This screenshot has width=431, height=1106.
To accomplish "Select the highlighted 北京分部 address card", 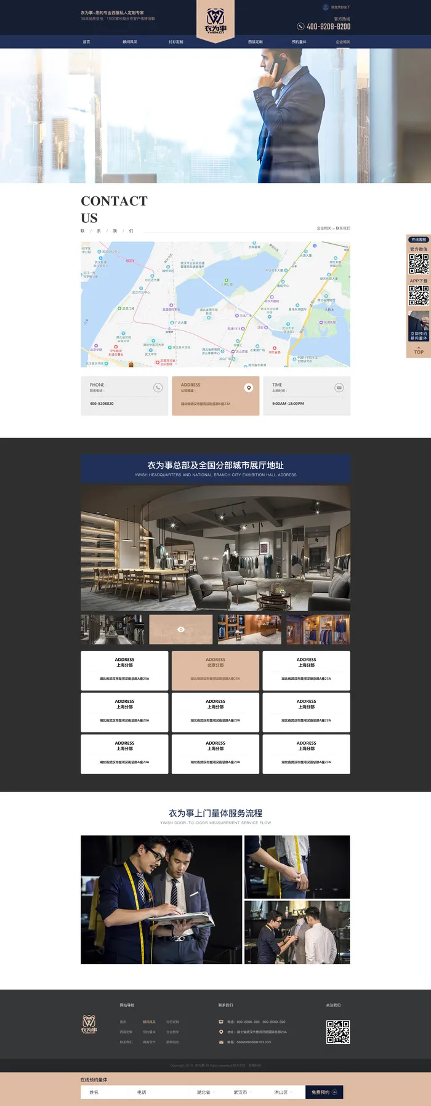I will coord(215,670).
